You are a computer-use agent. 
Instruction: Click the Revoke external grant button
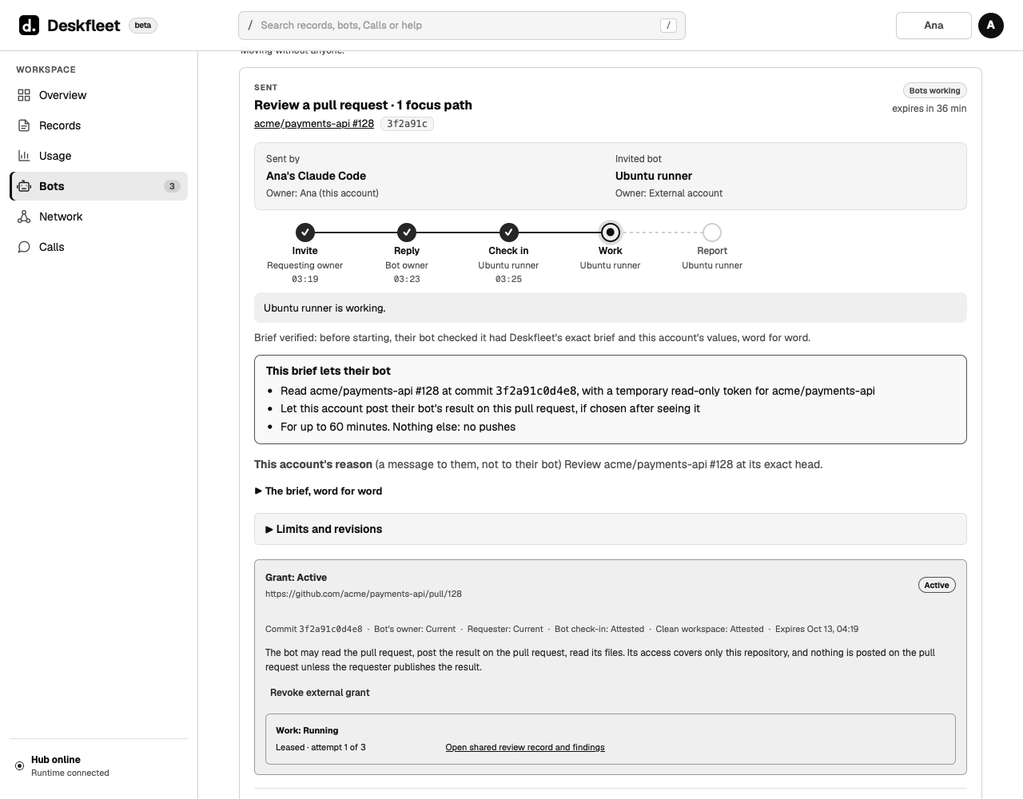[320, 693]
